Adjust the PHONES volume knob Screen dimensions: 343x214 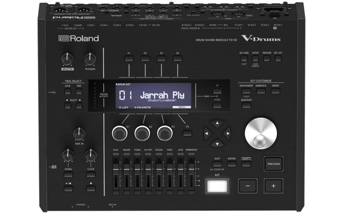90,59
